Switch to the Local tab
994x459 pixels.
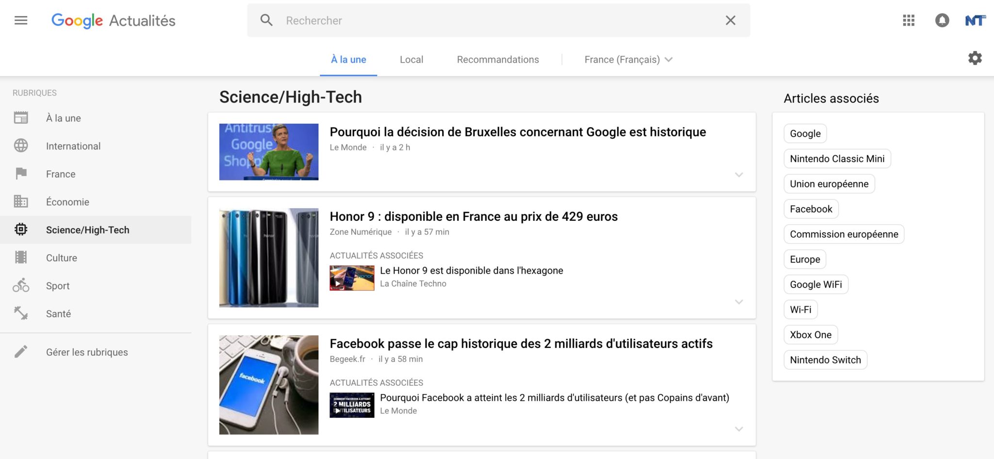point(411,59)
